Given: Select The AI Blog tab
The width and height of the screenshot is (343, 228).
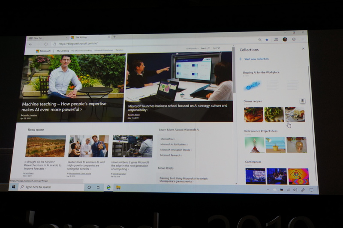Looking at the screenshot, I should [x=90, y=37].
